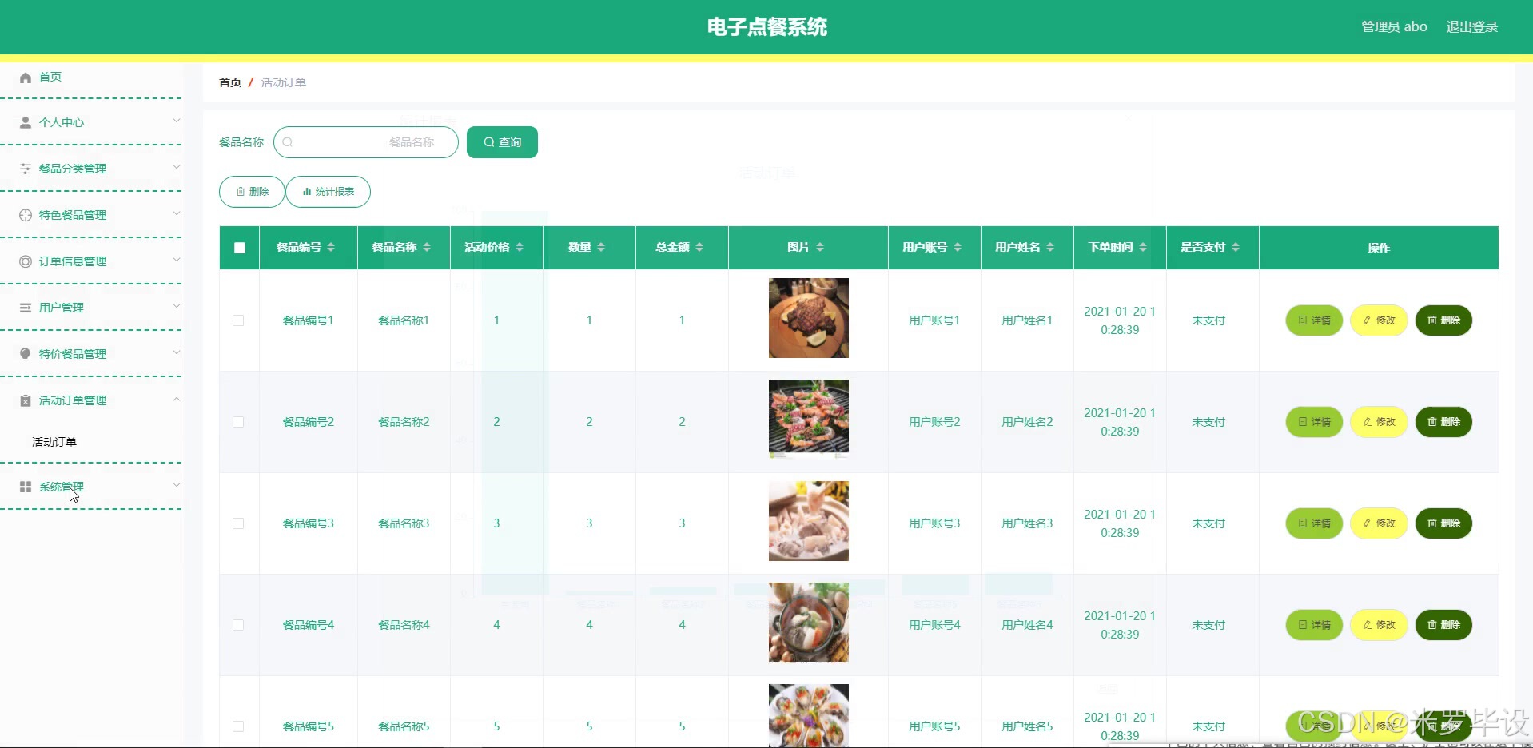Expand the 特色餐品管理 menu chevron
The height and width of the screenshot is (748, 1533).
click(177, 214)
